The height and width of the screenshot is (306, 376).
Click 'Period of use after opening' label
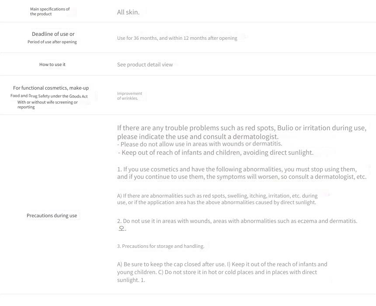[52, 42]
